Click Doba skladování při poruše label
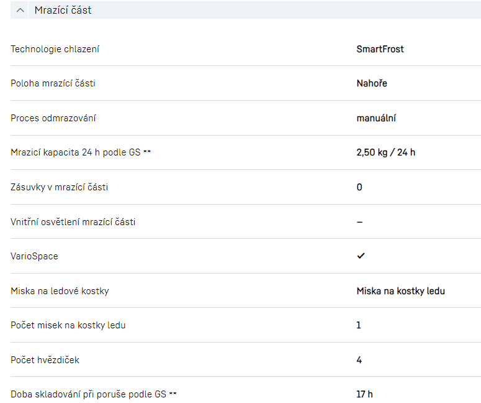 click(88, 394)
